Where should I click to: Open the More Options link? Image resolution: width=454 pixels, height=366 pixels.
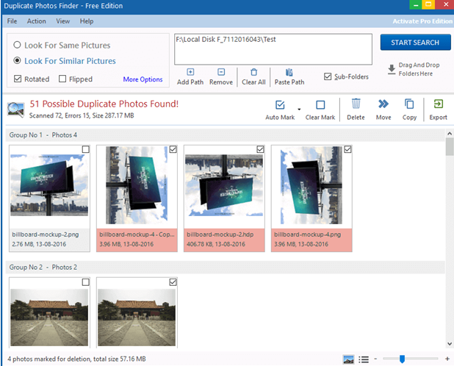tap(143, 79)
